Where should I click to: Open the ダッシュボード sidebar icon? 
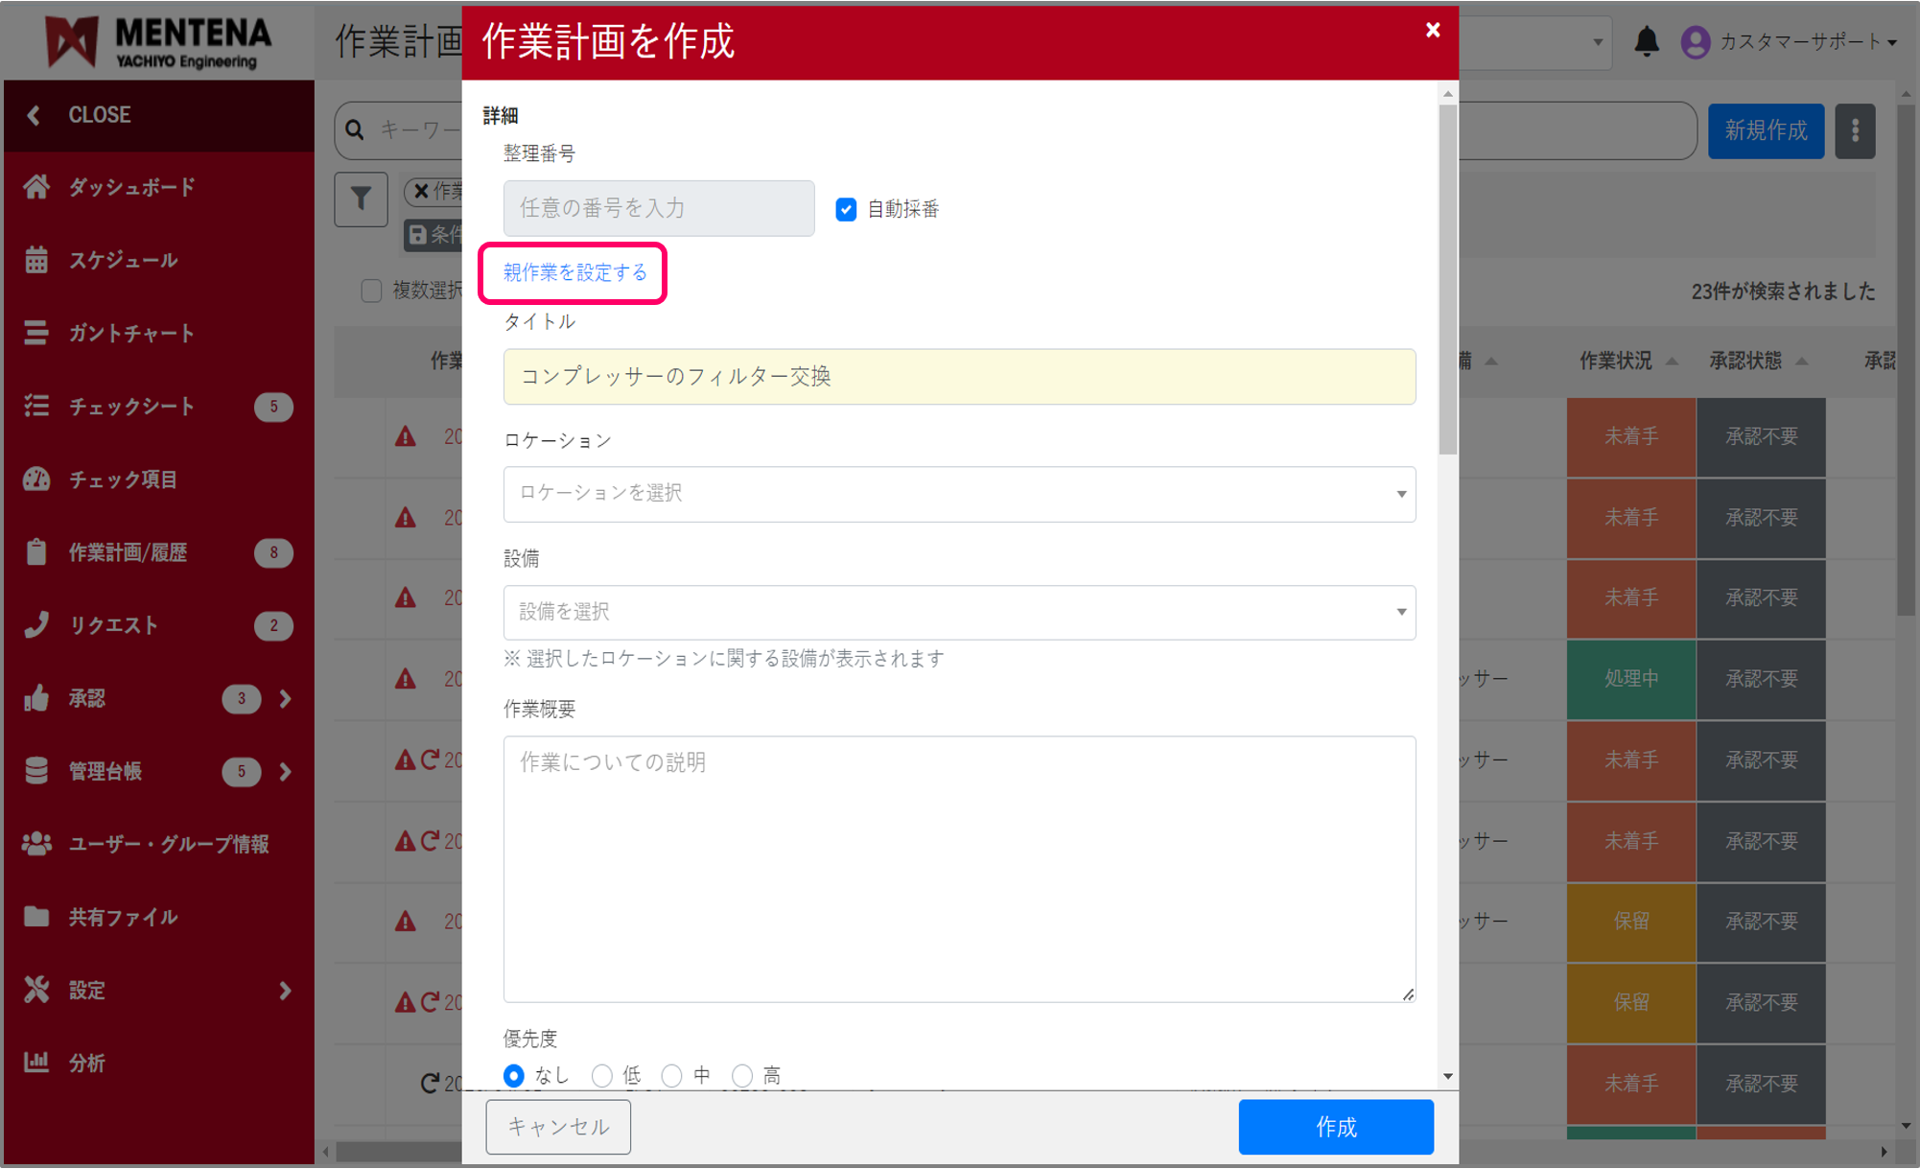[x=36, y=187]
